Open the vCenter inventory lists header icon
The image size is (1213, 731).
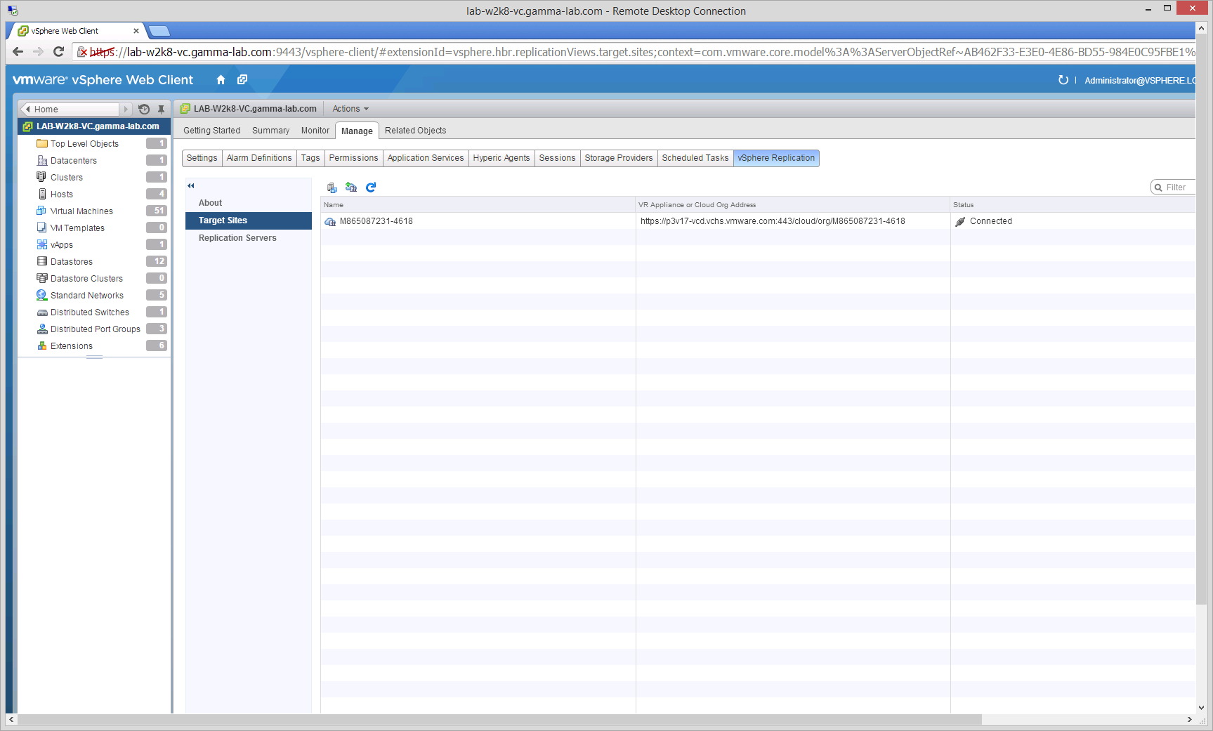pyautogui.click(x=242, y=80)
